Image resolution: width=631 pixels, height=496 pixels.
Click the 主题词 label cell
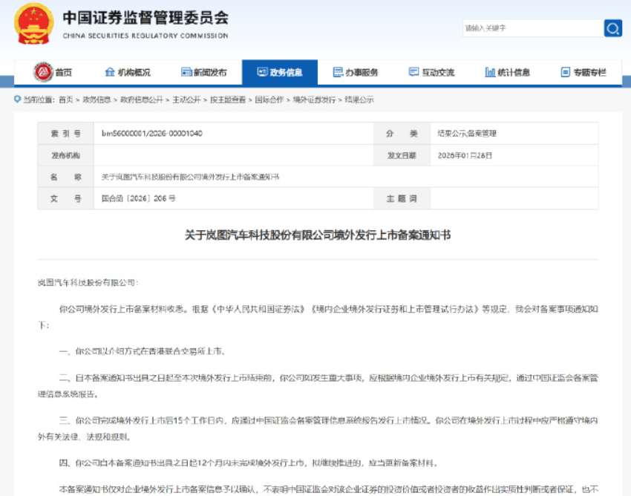402,198
